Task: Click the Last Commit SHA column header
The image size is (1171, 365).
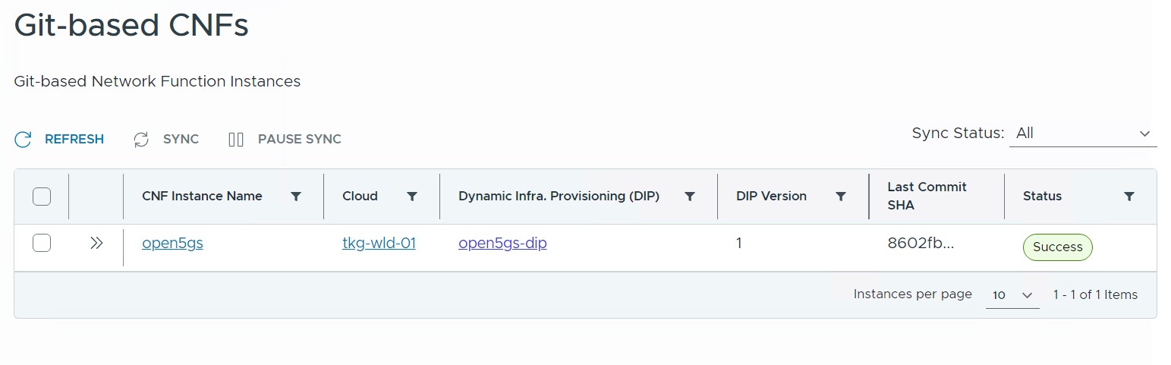Action: (x=927, y=196)
